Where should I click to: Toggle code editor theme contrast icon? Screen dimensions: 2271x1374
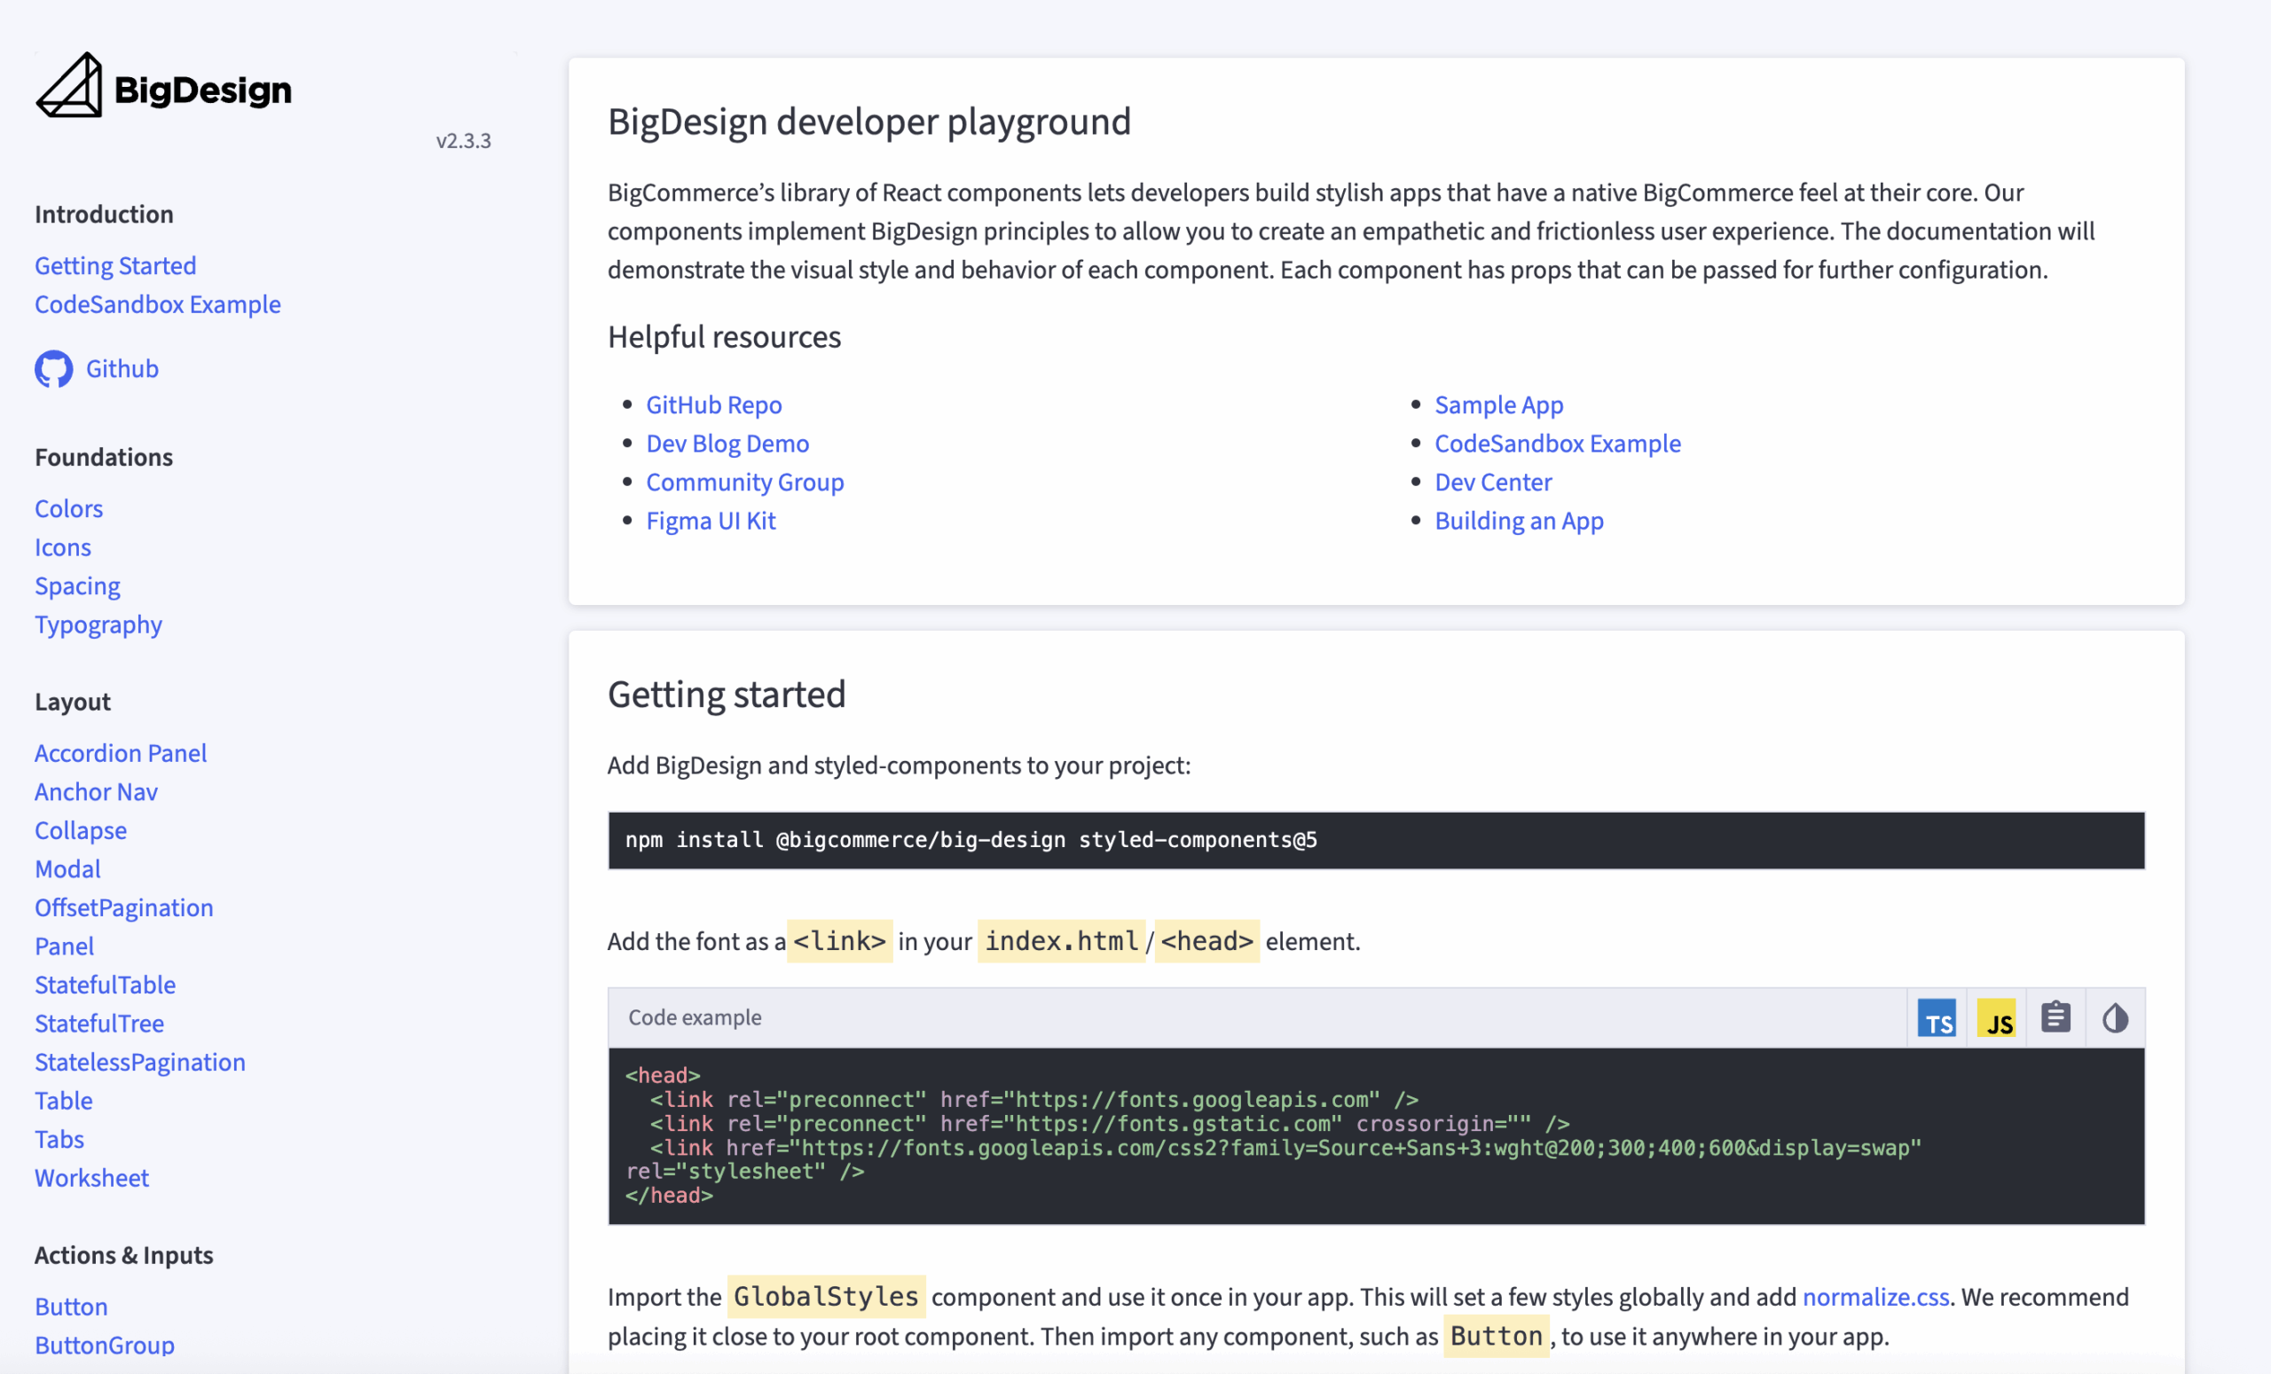[2114, 1018]
